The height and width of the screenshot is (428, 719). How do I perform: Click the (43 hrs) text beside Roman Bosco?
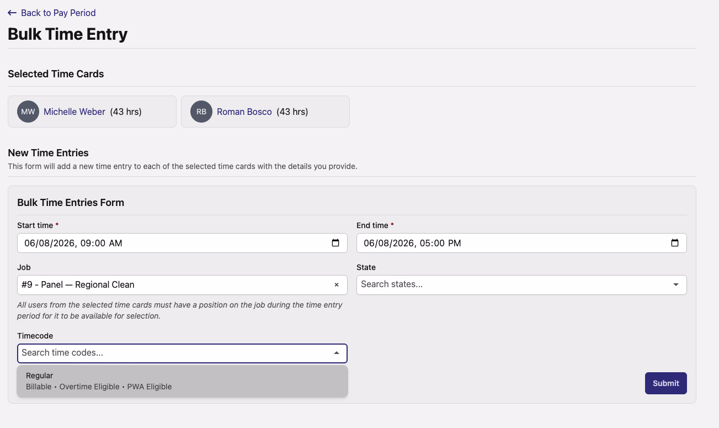[x=292, y=112]
